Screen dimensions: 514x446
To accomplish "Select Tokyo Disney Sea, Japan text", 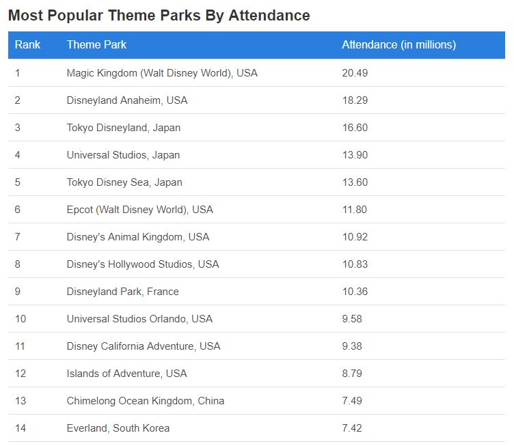I will (x=124, y=182).
